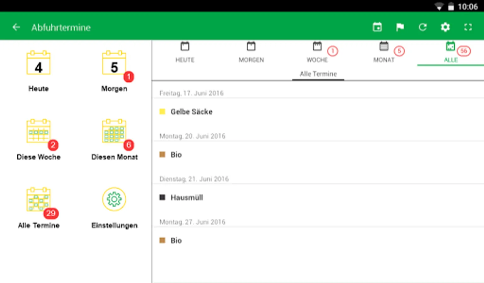Click yellow swatch beside Gelbe Säcke
This screenshot has height=283, width=484.
(x=162, y=111)
